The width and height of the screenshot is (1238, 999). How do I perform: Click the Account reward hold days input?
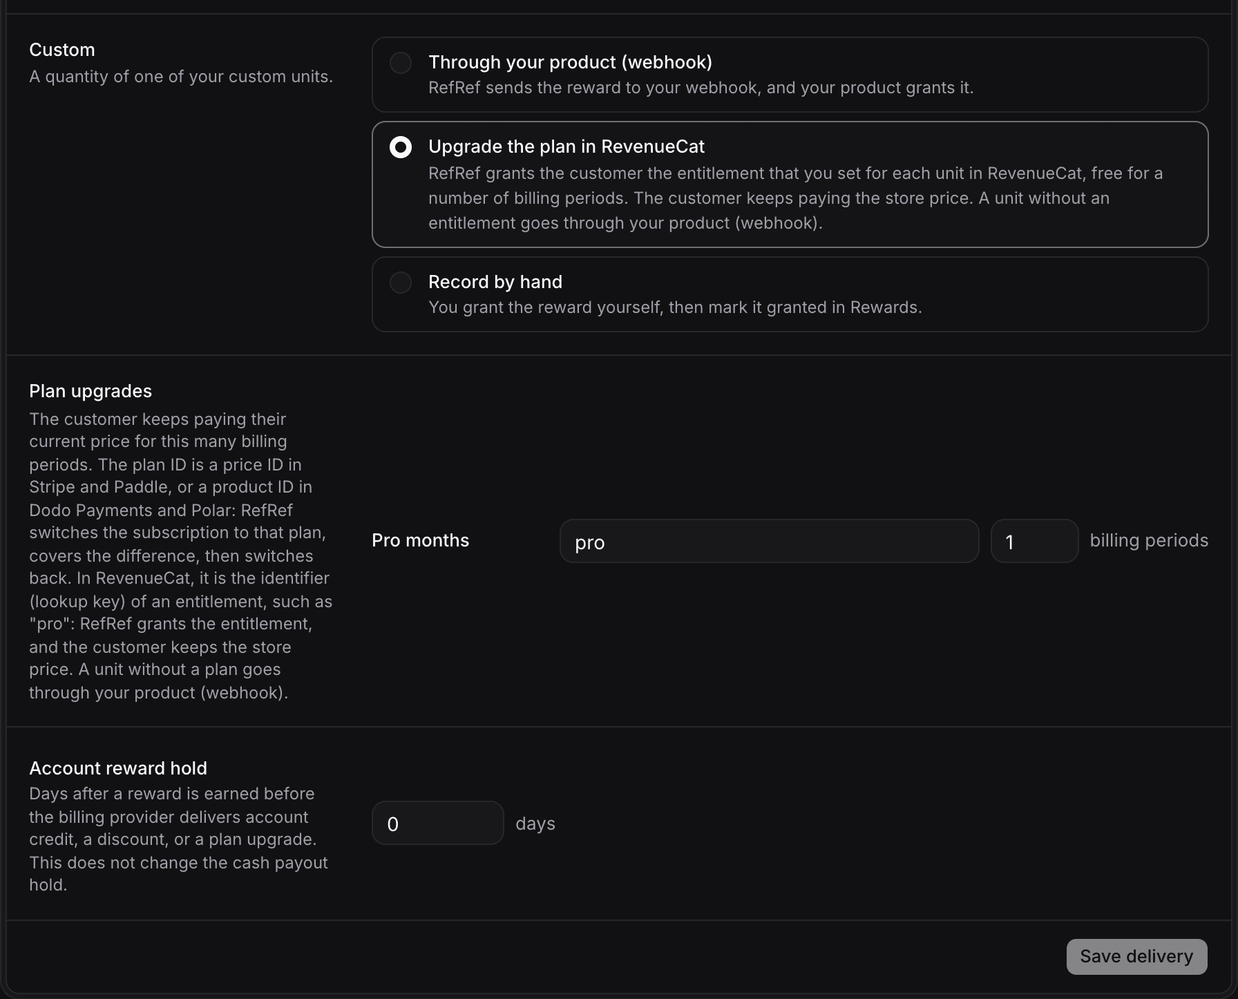click(438, 823)
